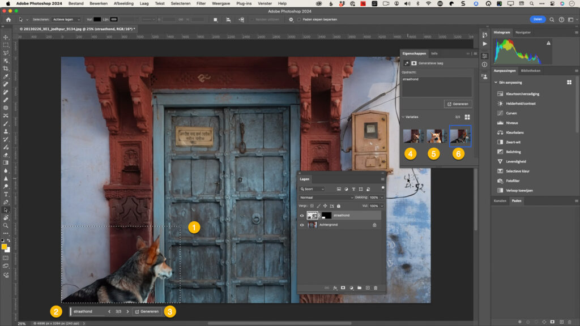The width and height of the screenshot is (580, 326).
Task: Select the Pen tool
Action: (6, 202)
